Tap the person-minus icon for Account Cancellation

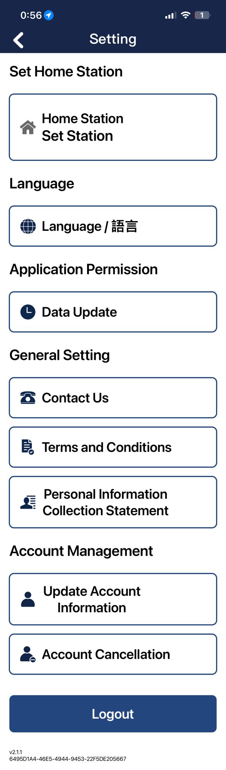pos(28,654)
